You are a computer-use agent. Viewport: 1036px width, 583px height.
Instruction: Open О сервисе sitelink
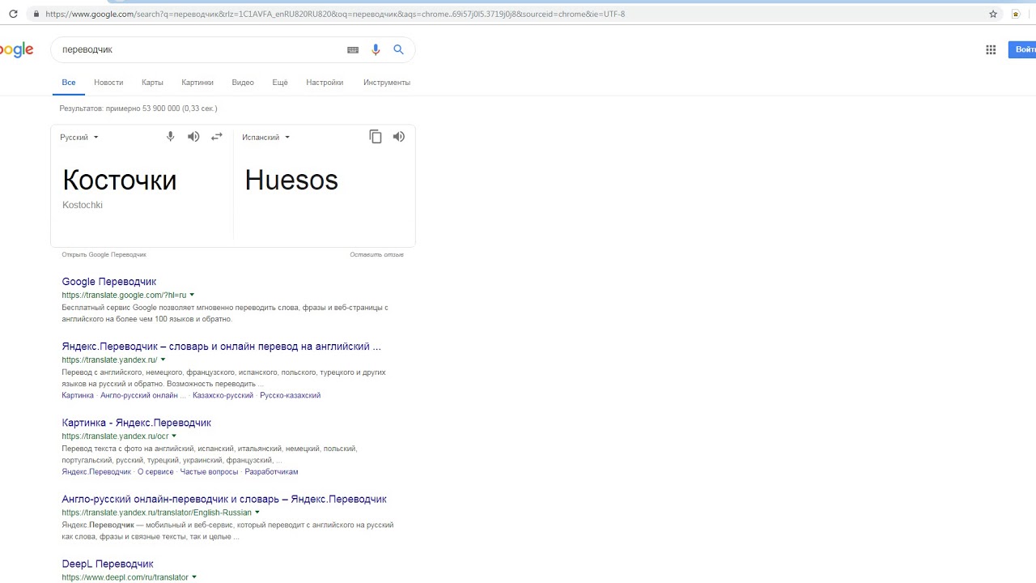pos(155,471)
